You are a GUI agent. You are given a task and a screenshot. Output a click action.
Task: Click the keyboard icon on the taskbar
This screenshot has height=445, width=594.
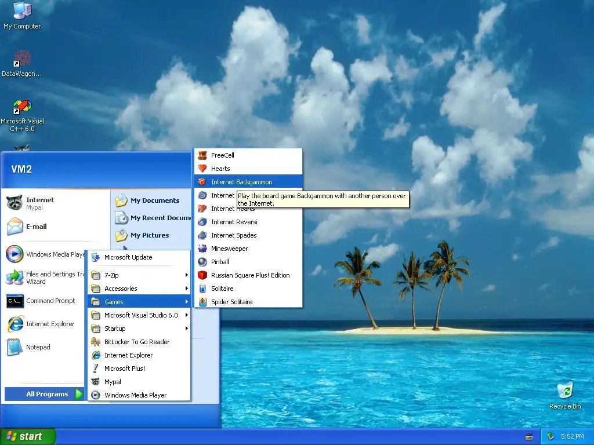click(x=529, y=437)
